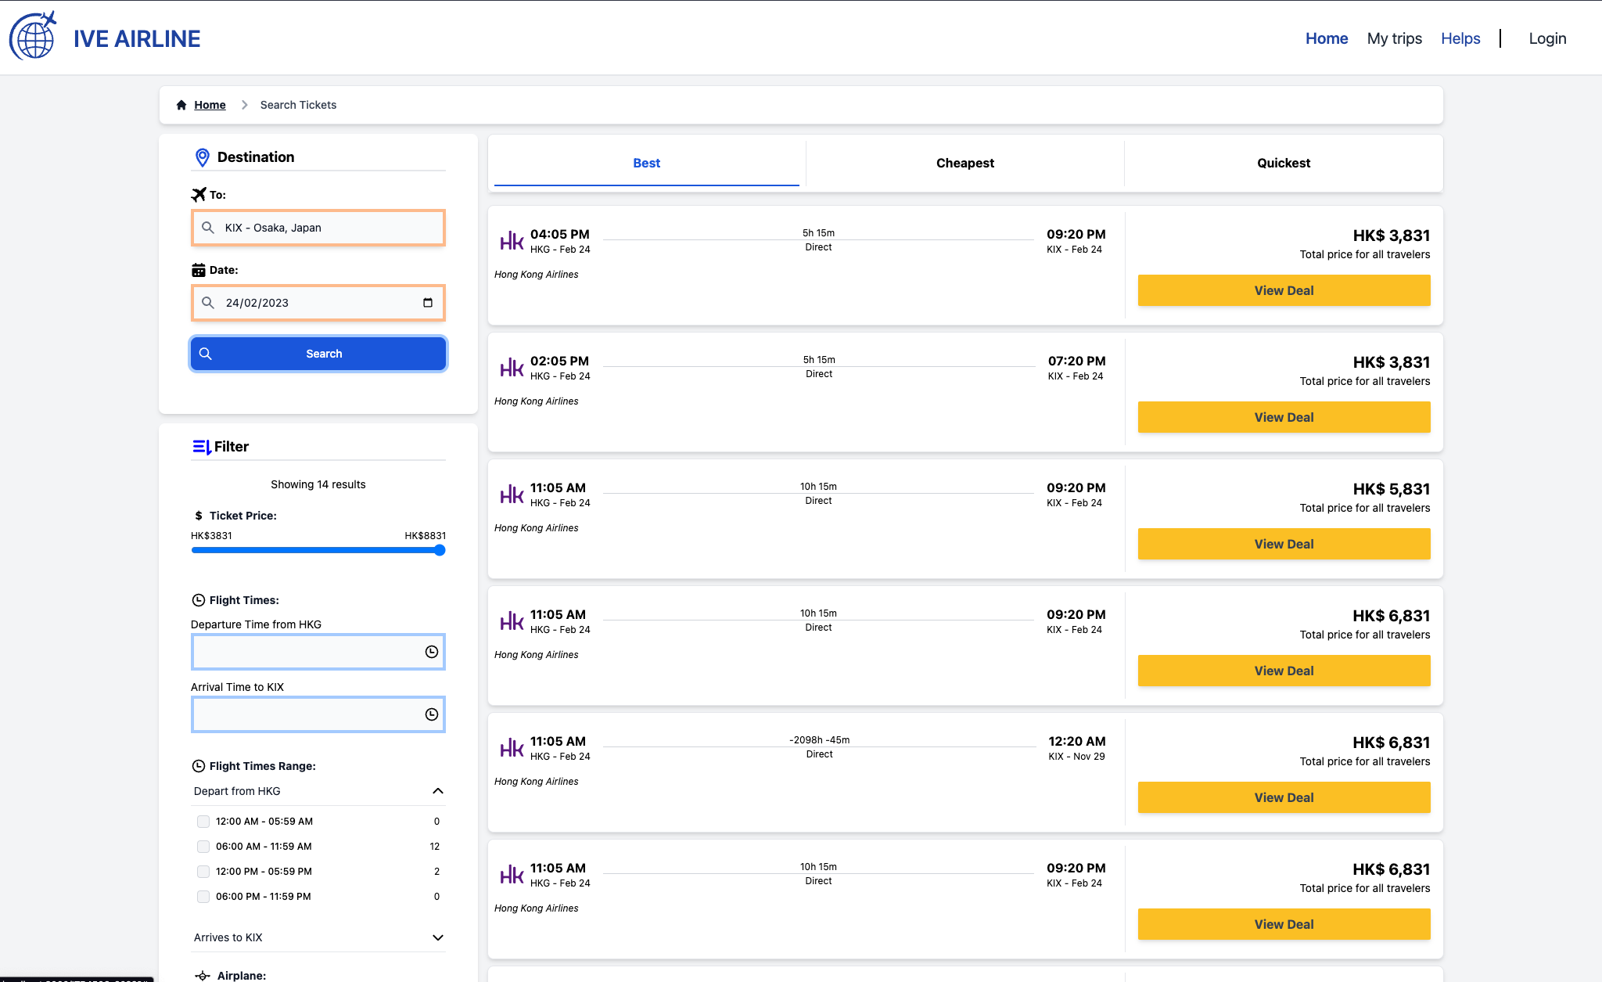Click the KIX - Osaka, Japan destination field
This screenshot has width=1602, height=982.
[x=329, y=228]
